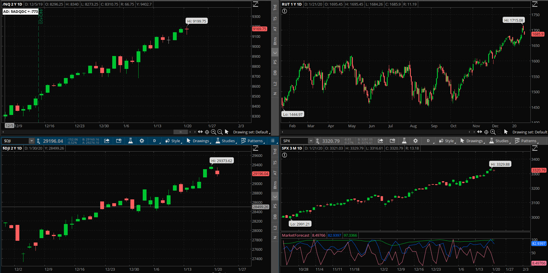
Task: Open Drawings menu in $DJI toolbar
Action: tap(199, 141)
